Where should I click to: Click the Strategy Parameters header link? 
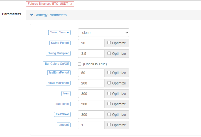[50, 15]
